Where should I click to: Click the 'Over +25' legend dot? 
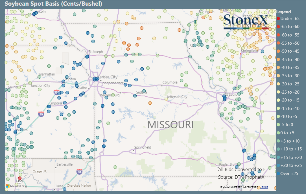[x=278, y=173]
